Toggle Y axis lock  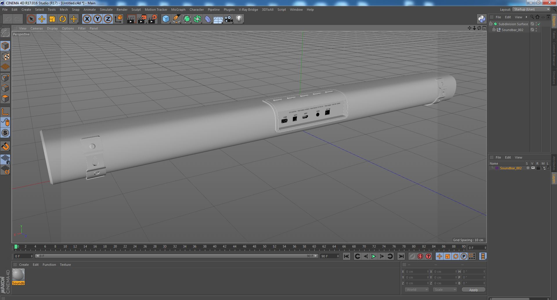click(98, 19)
